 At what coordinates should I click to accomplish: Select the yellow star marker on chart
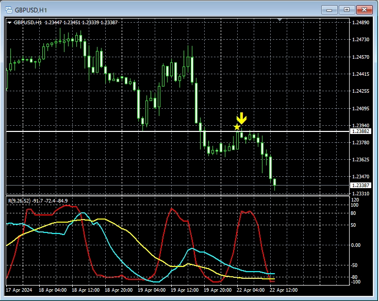[x=237, y=127]
